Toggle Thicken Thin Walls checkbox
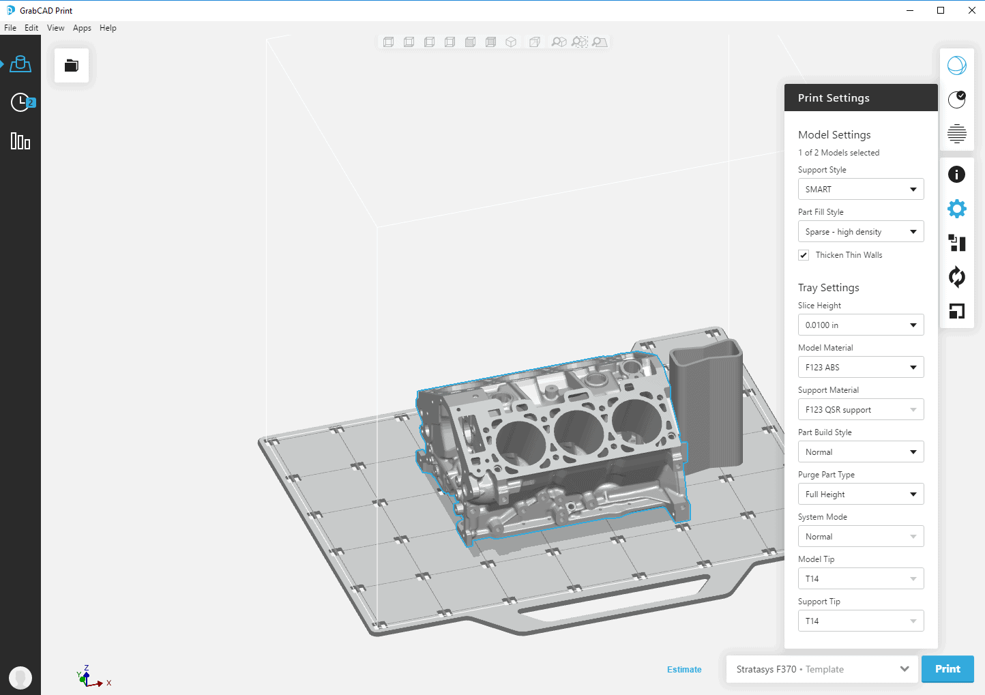 pyautogui.click(x=804, y=255)
